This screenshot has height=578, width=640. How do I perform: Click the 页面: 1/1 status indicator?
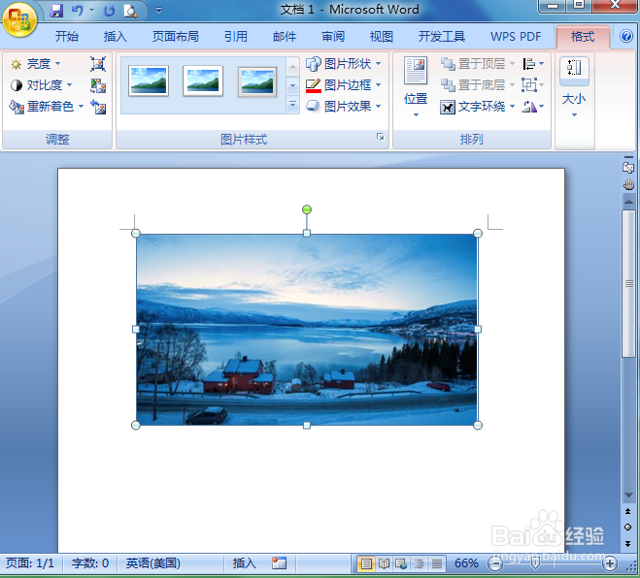30,563
